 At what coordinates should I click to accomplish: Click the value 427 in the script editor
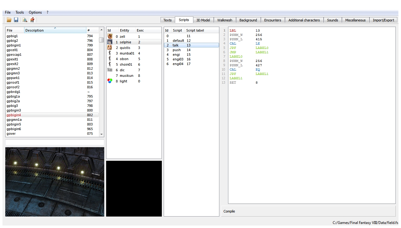click(259, 65)
